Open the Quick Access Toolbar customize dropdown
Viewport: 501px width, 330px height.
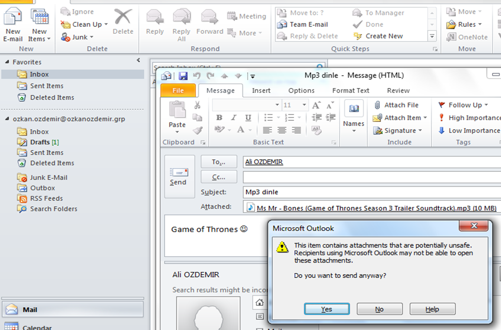point(253,76)
